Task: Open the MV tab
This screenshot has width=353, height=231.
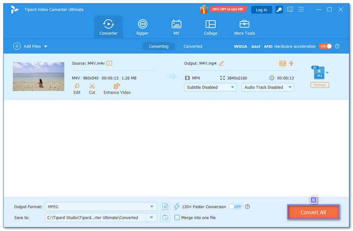Action: coord(177,27)
